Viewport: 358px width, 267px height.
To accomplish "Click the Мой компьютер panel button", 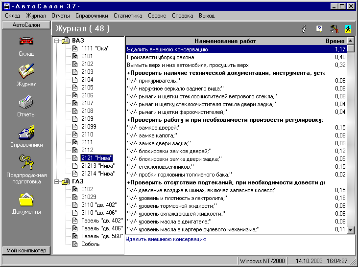I will (26, 250).
